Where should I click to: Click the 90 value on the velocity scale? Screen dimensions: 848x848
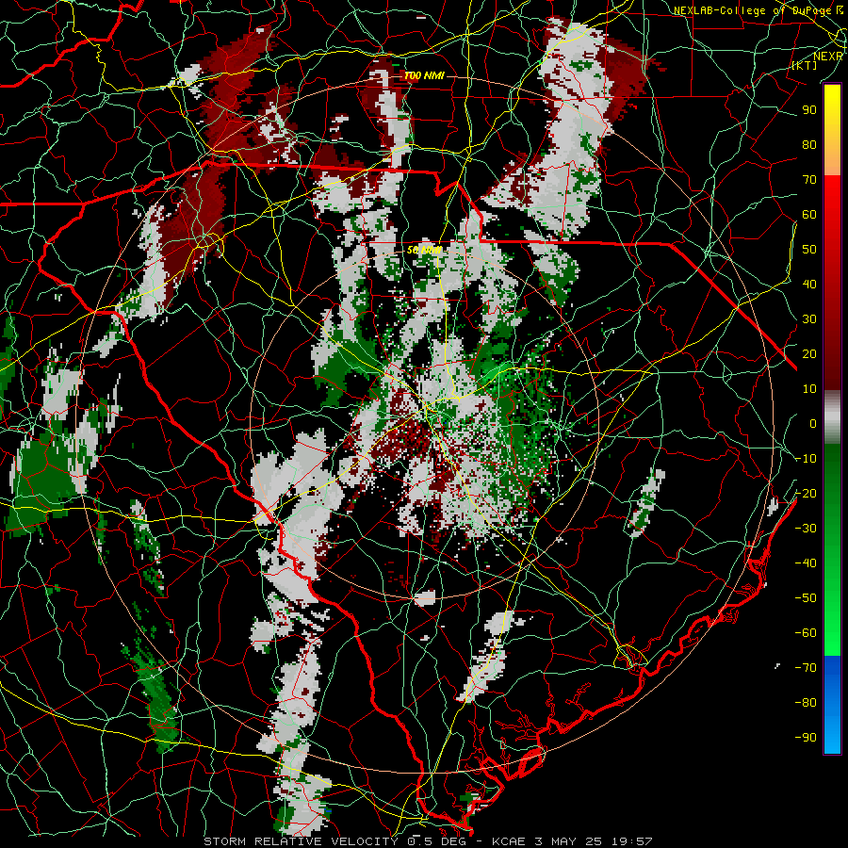(809, 110)
